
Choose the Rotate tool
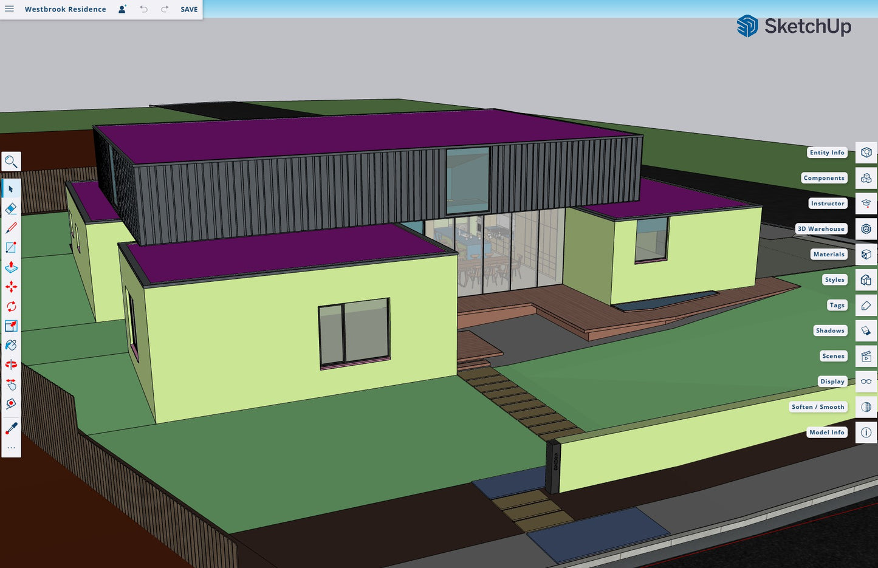click(x=11, y=306)
